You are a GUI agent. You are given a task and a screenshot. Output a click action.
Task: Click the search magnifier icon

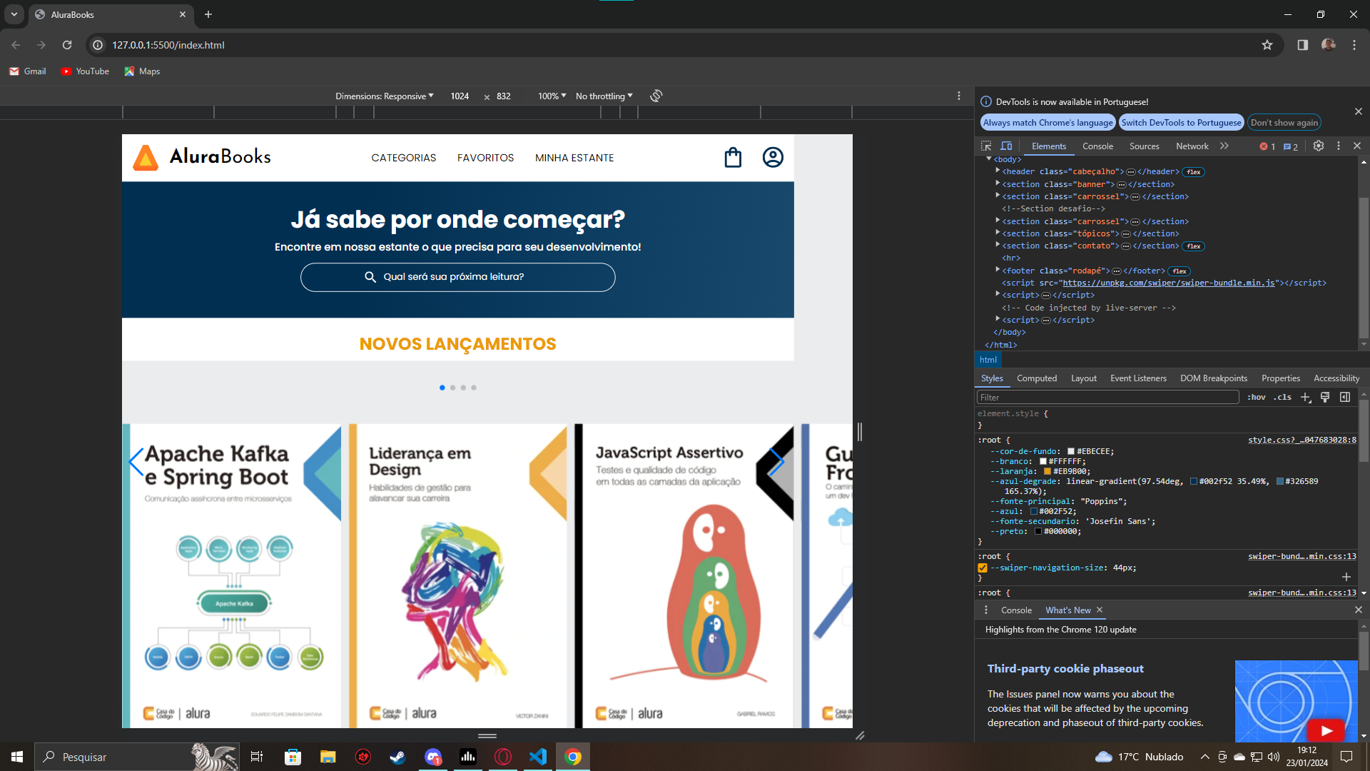pyautogui.click(x=371, y=277)
